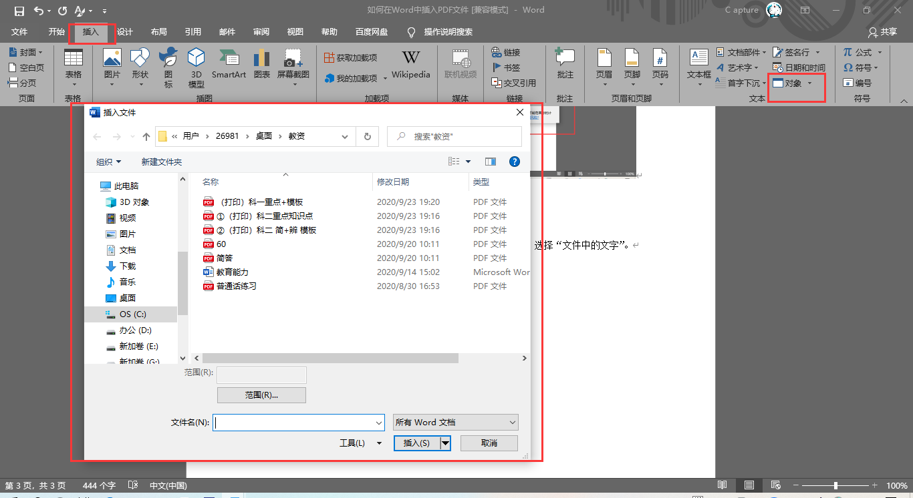Insert a 书签 bookmark
Screen dimensions: 913x498
(x=506, y=67)
